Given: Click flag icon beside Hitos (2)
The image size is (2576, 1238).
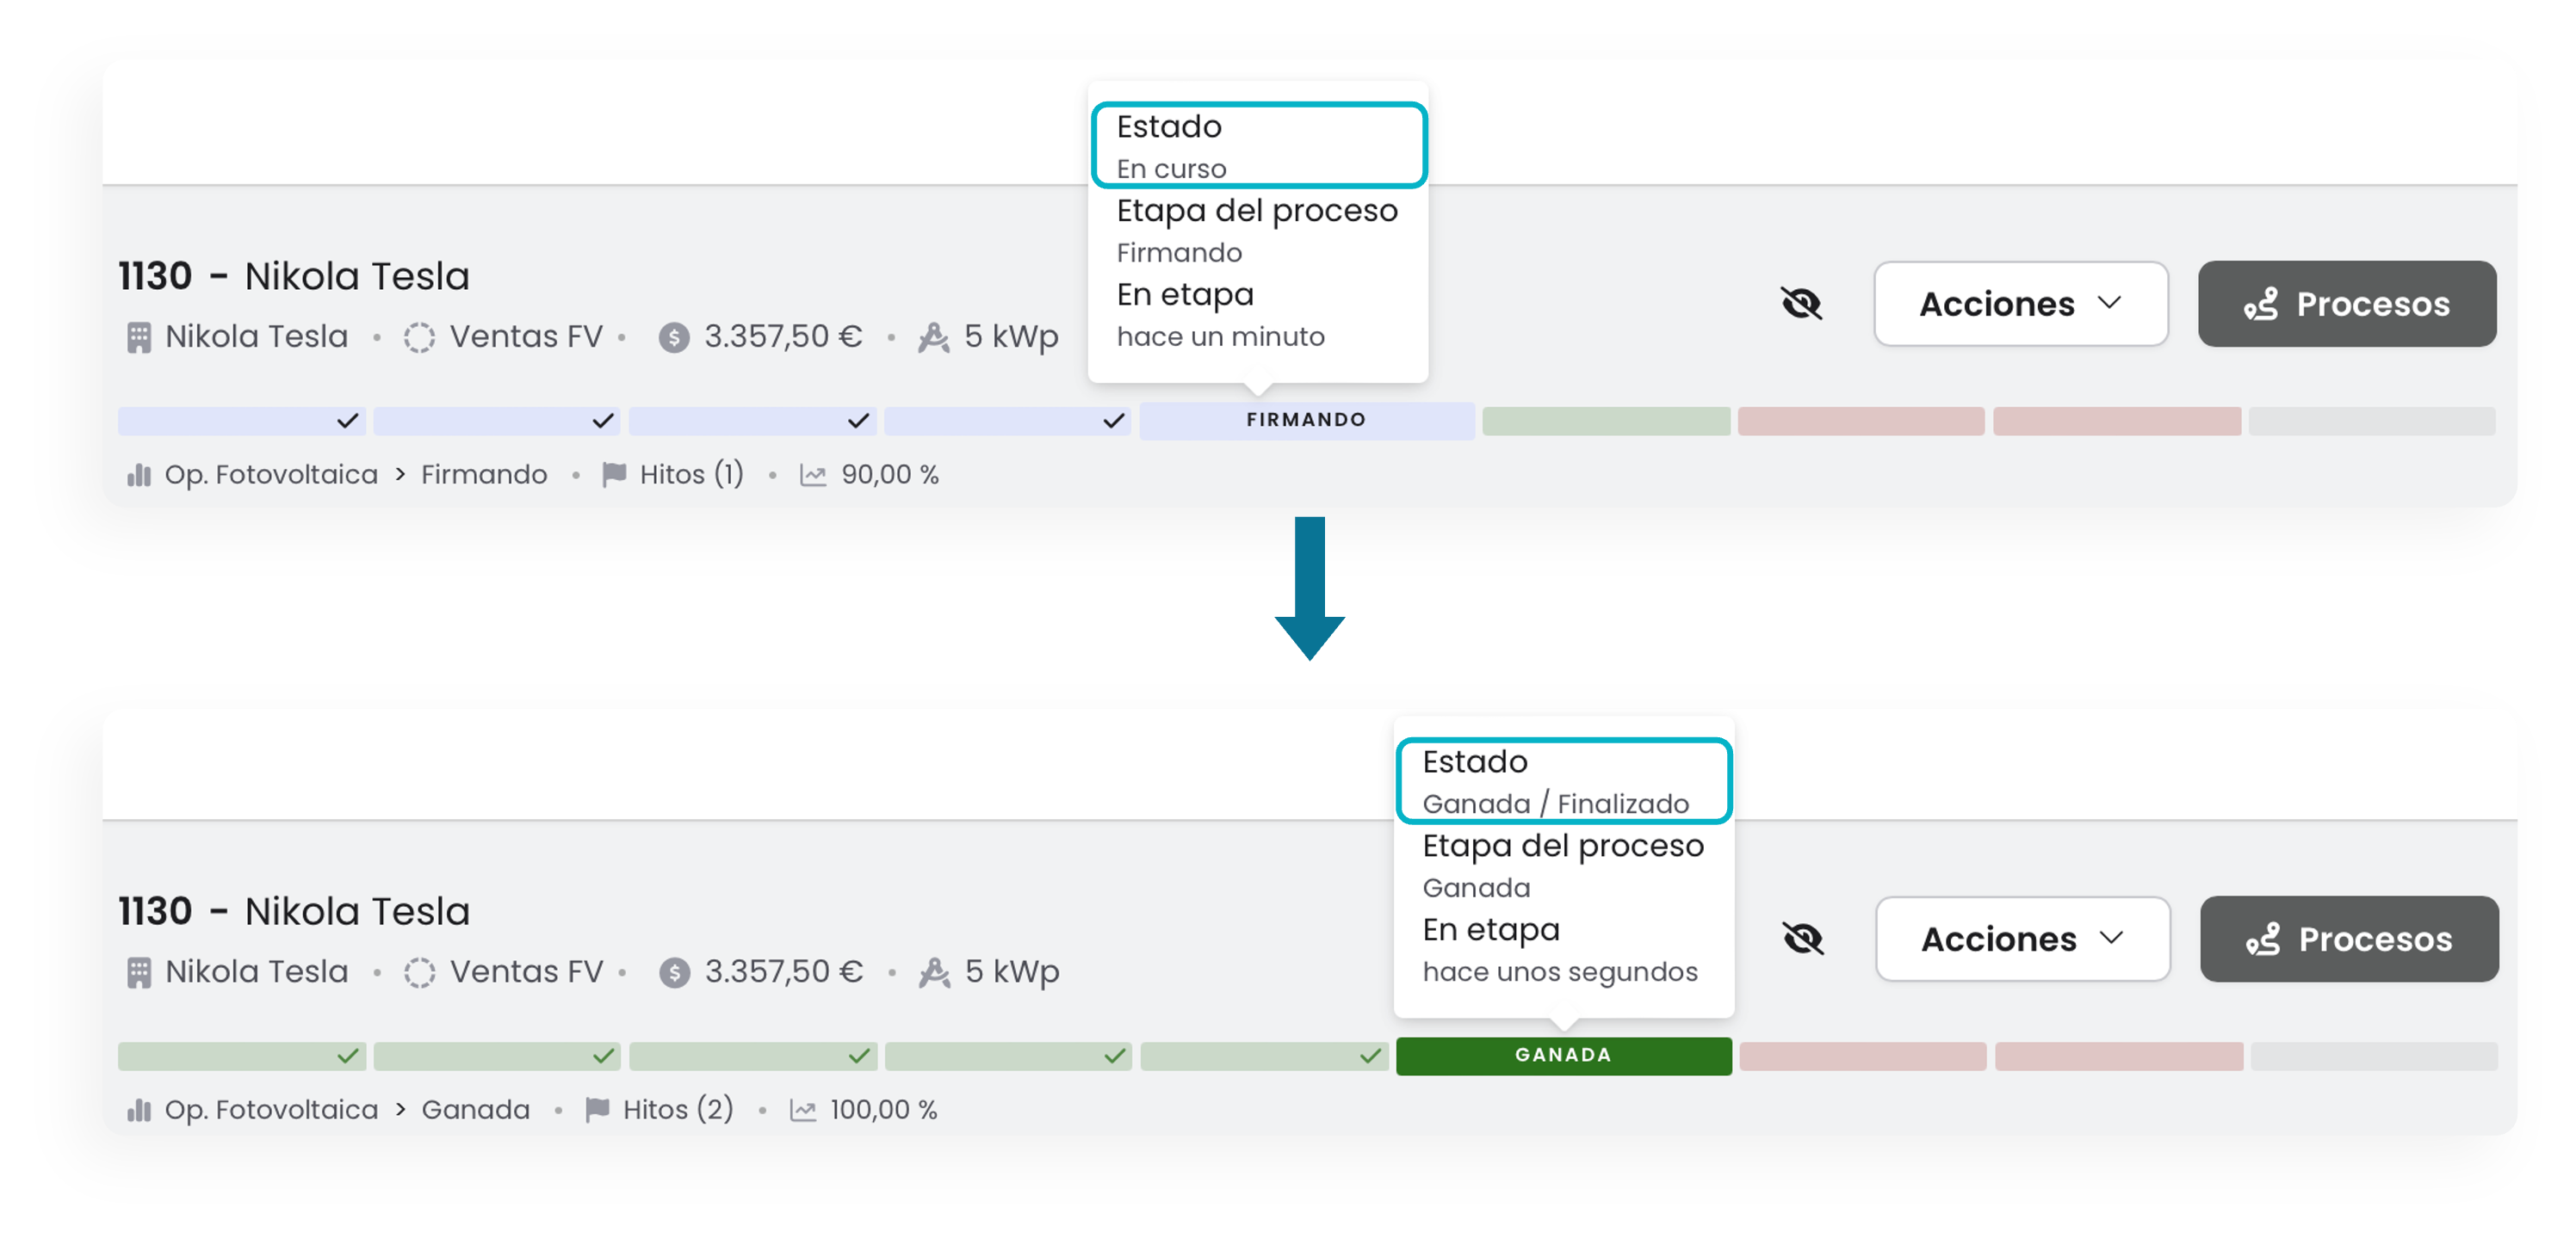Looking at the screenshot, I should (597, 1110).
